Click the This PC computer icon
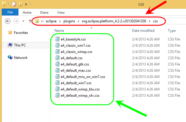The height and width of the screenshot is (122, 186). click(x=10, y=45)
